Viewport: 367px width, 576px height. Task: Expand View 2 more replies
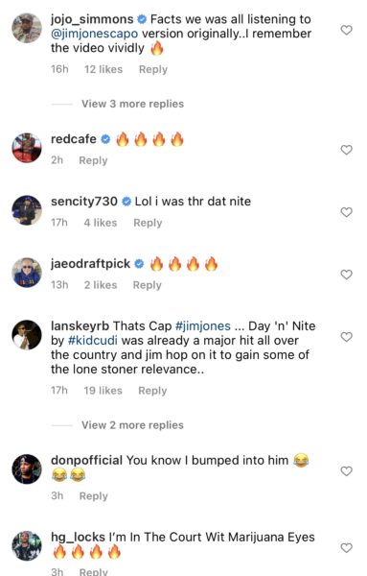132,425
